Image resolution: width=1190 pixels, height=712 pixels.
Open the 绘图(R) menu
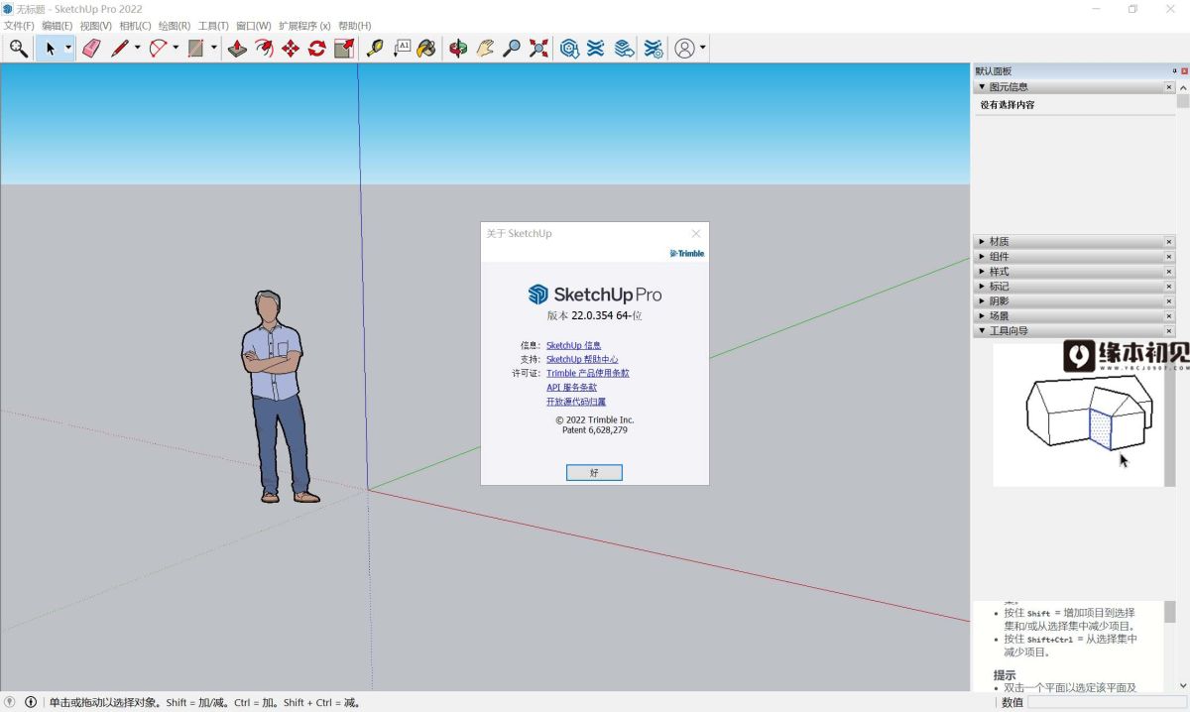pyautogui.click(x=175, y=26)
